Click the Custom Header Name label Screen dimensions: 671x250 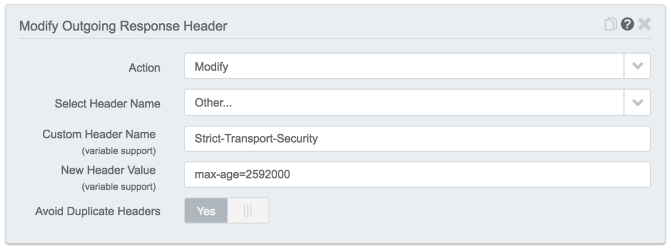99,134
